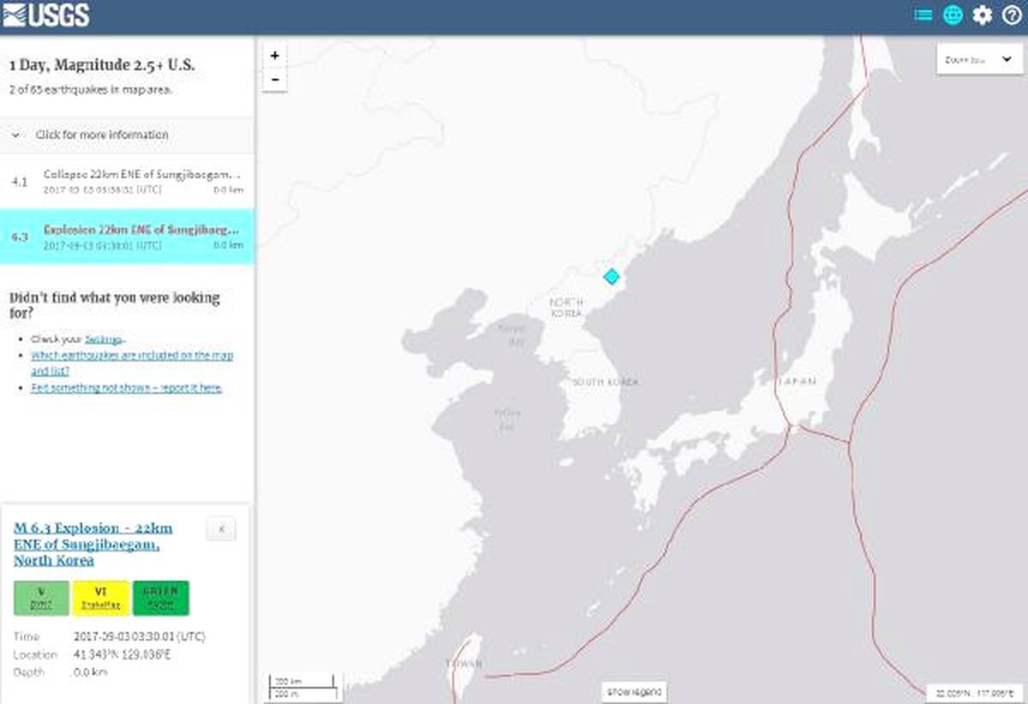Click the green V DYFI badge
1028x704 pixels.
(41, 598)
